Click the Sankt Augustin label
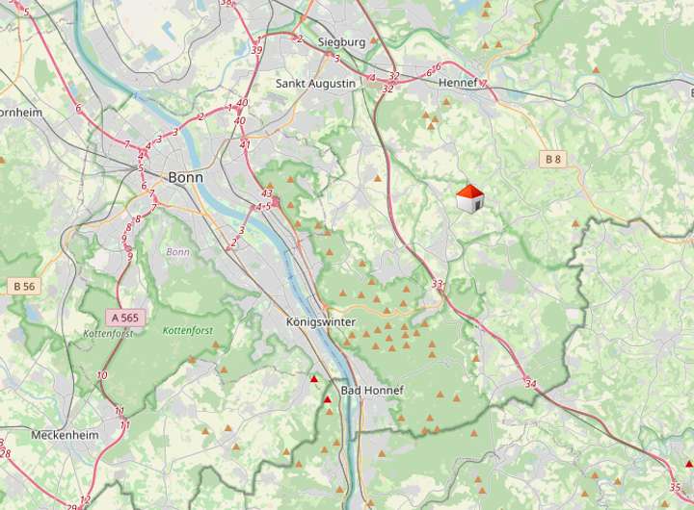Viewport: 694px width, 510px height. click(x=315, y=83)
